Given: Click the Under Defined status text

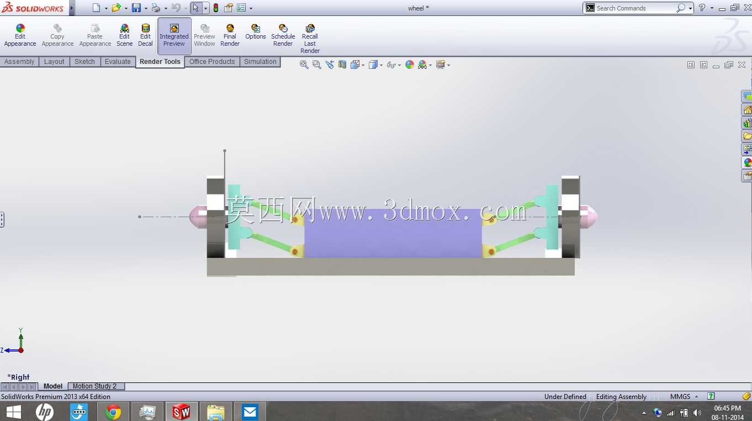Looking at the screenshot, I should [565, 397].
